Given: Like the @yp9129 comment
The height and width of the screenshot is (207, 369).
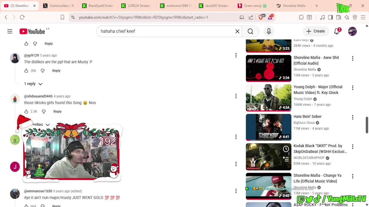Looking at the screenshot, I should point(26,70).
